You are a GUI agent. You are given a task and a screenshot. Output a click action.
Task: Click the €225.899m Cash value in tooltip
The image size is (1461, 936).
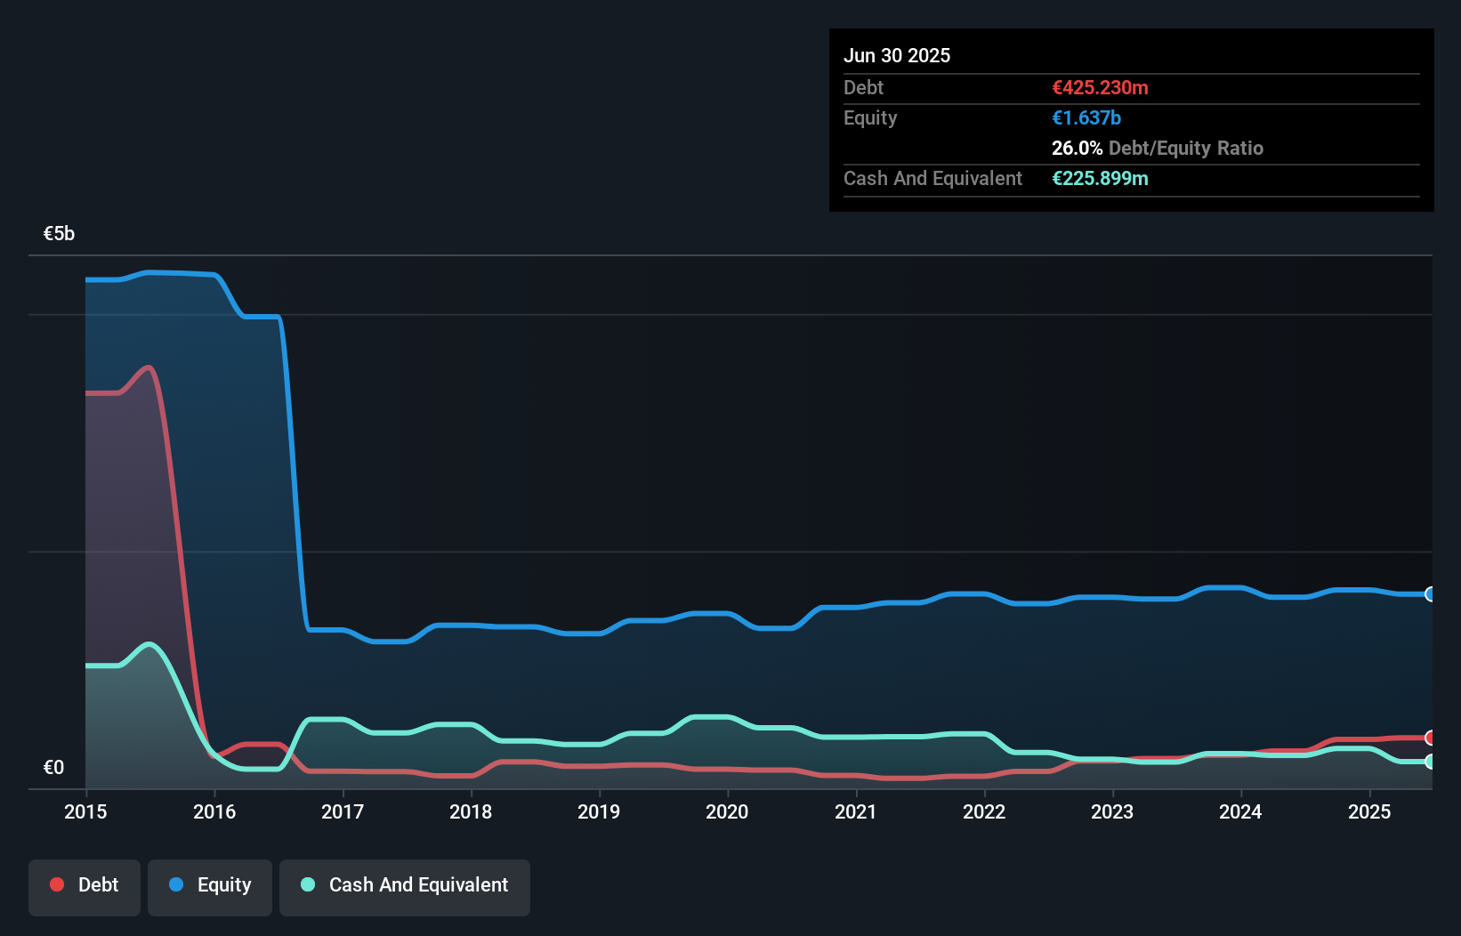coord(1100,179)
